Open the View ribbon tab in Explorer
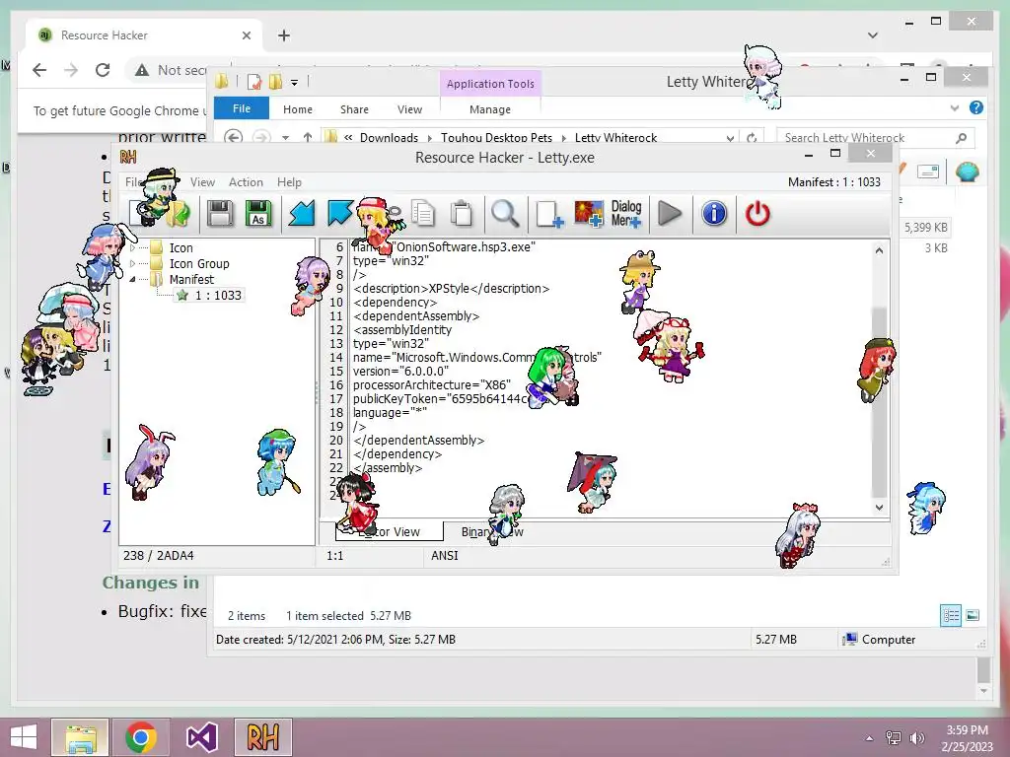 pyautogui.click(x=409, y=109)
